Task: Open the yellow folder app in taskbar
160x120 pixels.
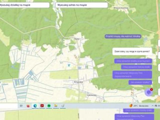Action: coord(56,106)
